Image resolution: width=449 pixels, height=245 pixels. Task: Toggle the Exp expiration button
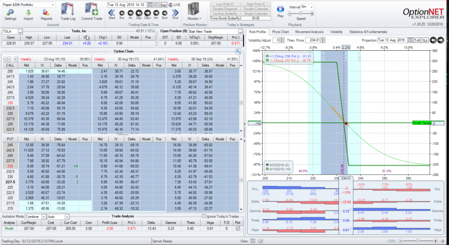coord(163,5)
